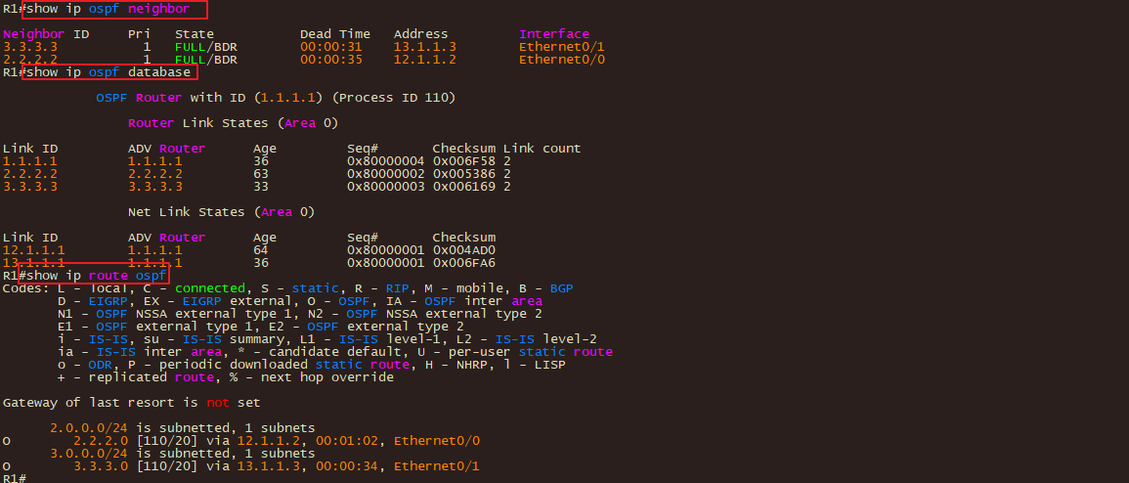Screen dimensions: 1129x483
Task: Click neighbor address 12.1.1.2 in neighbor table
Action: tap(425, 60)
